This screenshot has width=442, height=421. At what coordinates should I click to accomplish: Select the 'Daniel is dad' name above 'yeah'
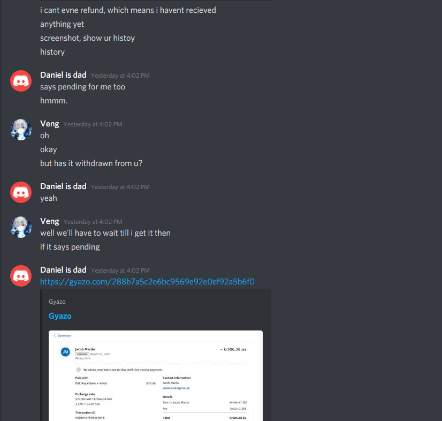coord(63,186)
